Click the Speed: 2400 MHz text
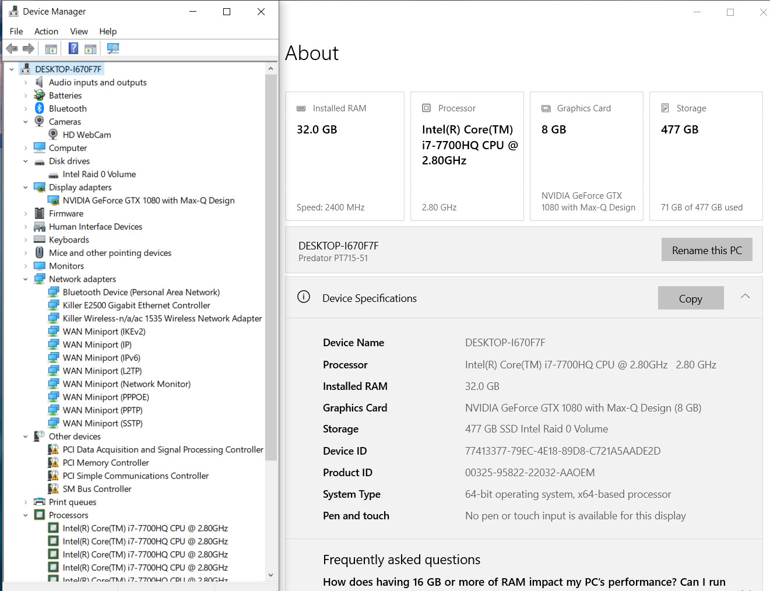Image resolution: width=770 pixels, height=591 pixels. [330, 207]
